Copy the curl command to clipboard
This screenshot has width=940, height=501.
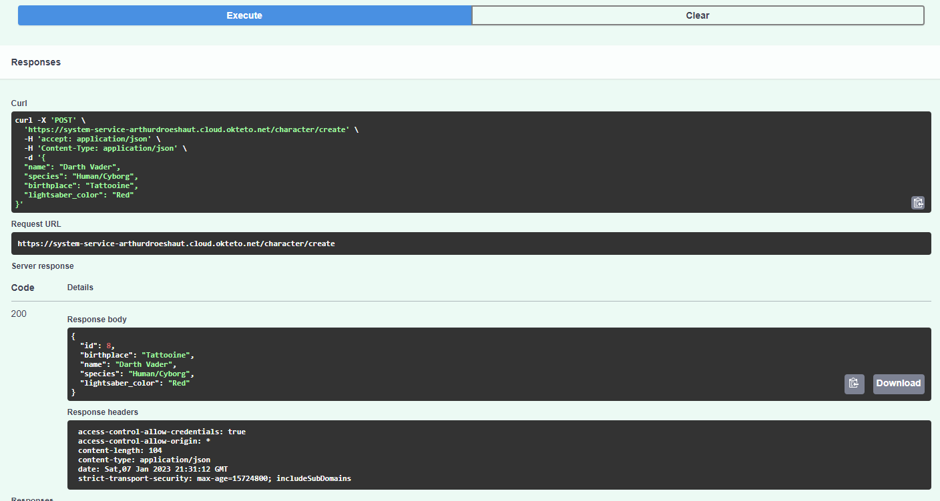click(917, 202)
